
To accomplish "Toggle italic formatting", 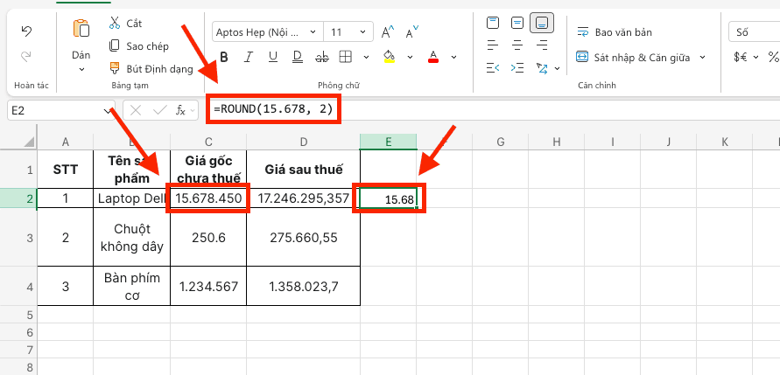I will click(x=249, y=57).
